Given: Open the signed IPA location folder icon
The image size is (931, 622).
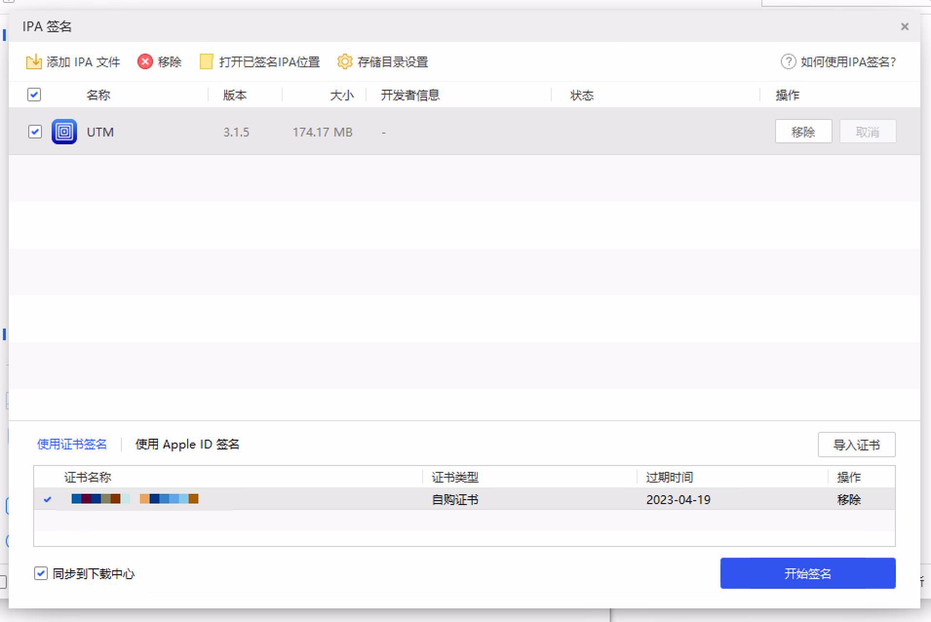Looking at the screenshot, I should 206,62.
